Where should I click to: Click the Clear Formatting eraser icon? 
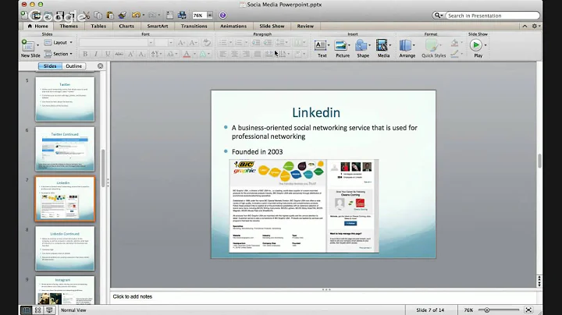tap(206, 42)
